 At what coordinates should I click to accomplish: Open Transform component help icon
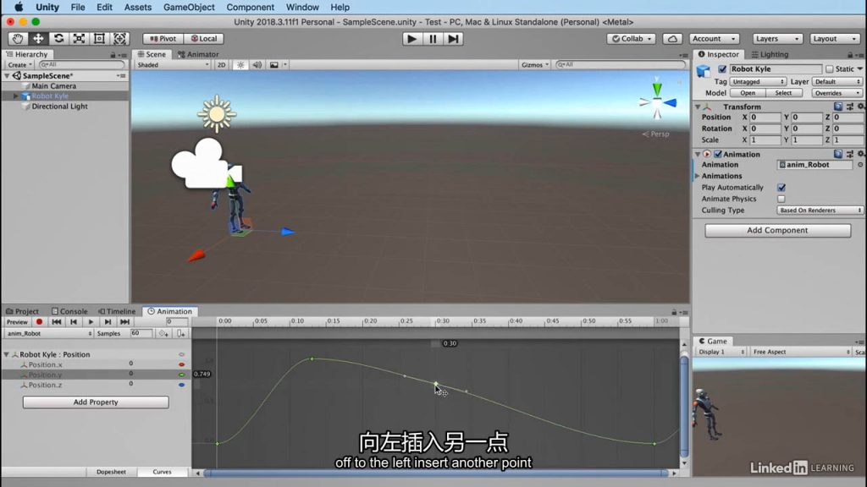coord(838,107)
